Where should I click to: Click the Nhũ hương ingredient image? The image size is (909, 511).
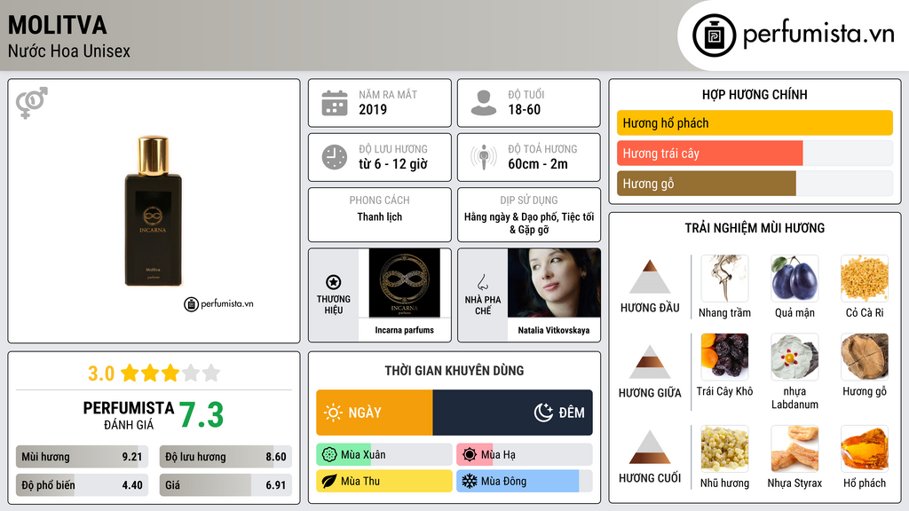point(724,449)
